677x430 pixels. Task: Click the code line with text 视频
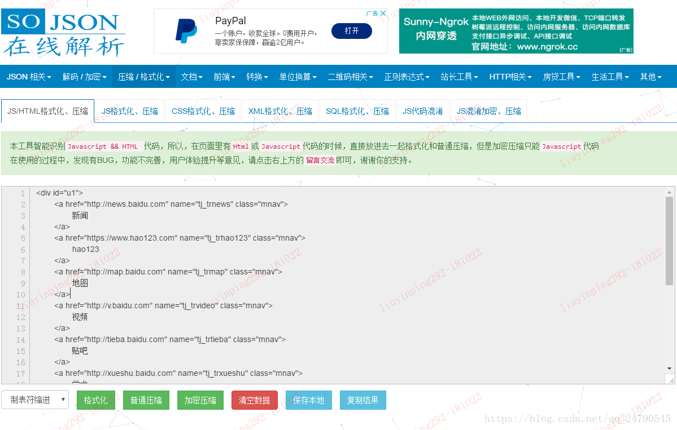pyautogui.click(x=80, y=317)
